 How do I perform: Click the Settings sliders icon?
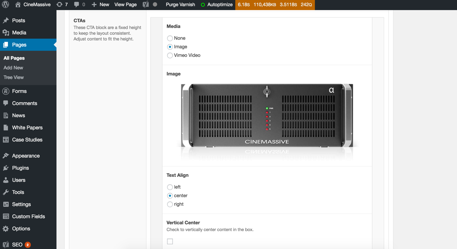click(x=6, y=205)
